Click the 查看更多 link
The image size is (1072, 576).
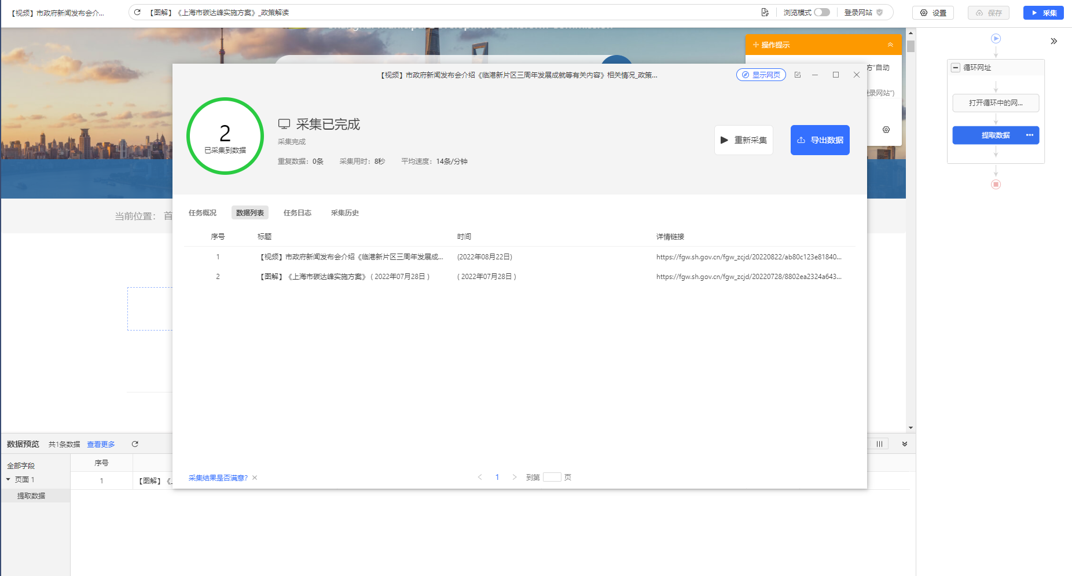101,445
